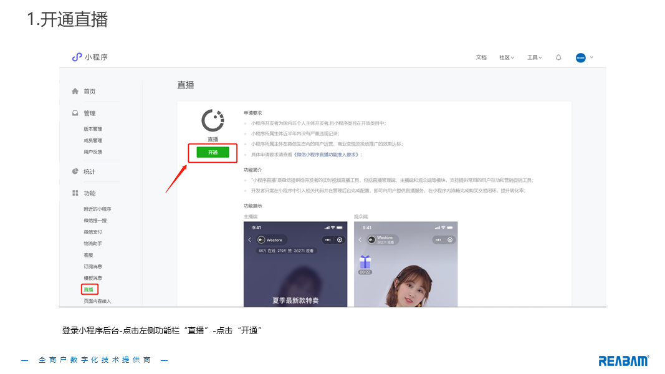This screenshot has height=374, width=665.
Task: Open 文档 in the top navigation
Action: point(481,57)
